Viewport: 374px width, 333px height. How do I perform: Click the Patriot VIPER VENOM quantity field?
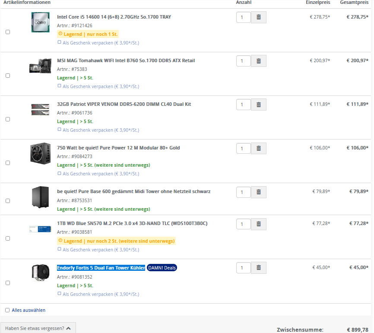[243, 105]
